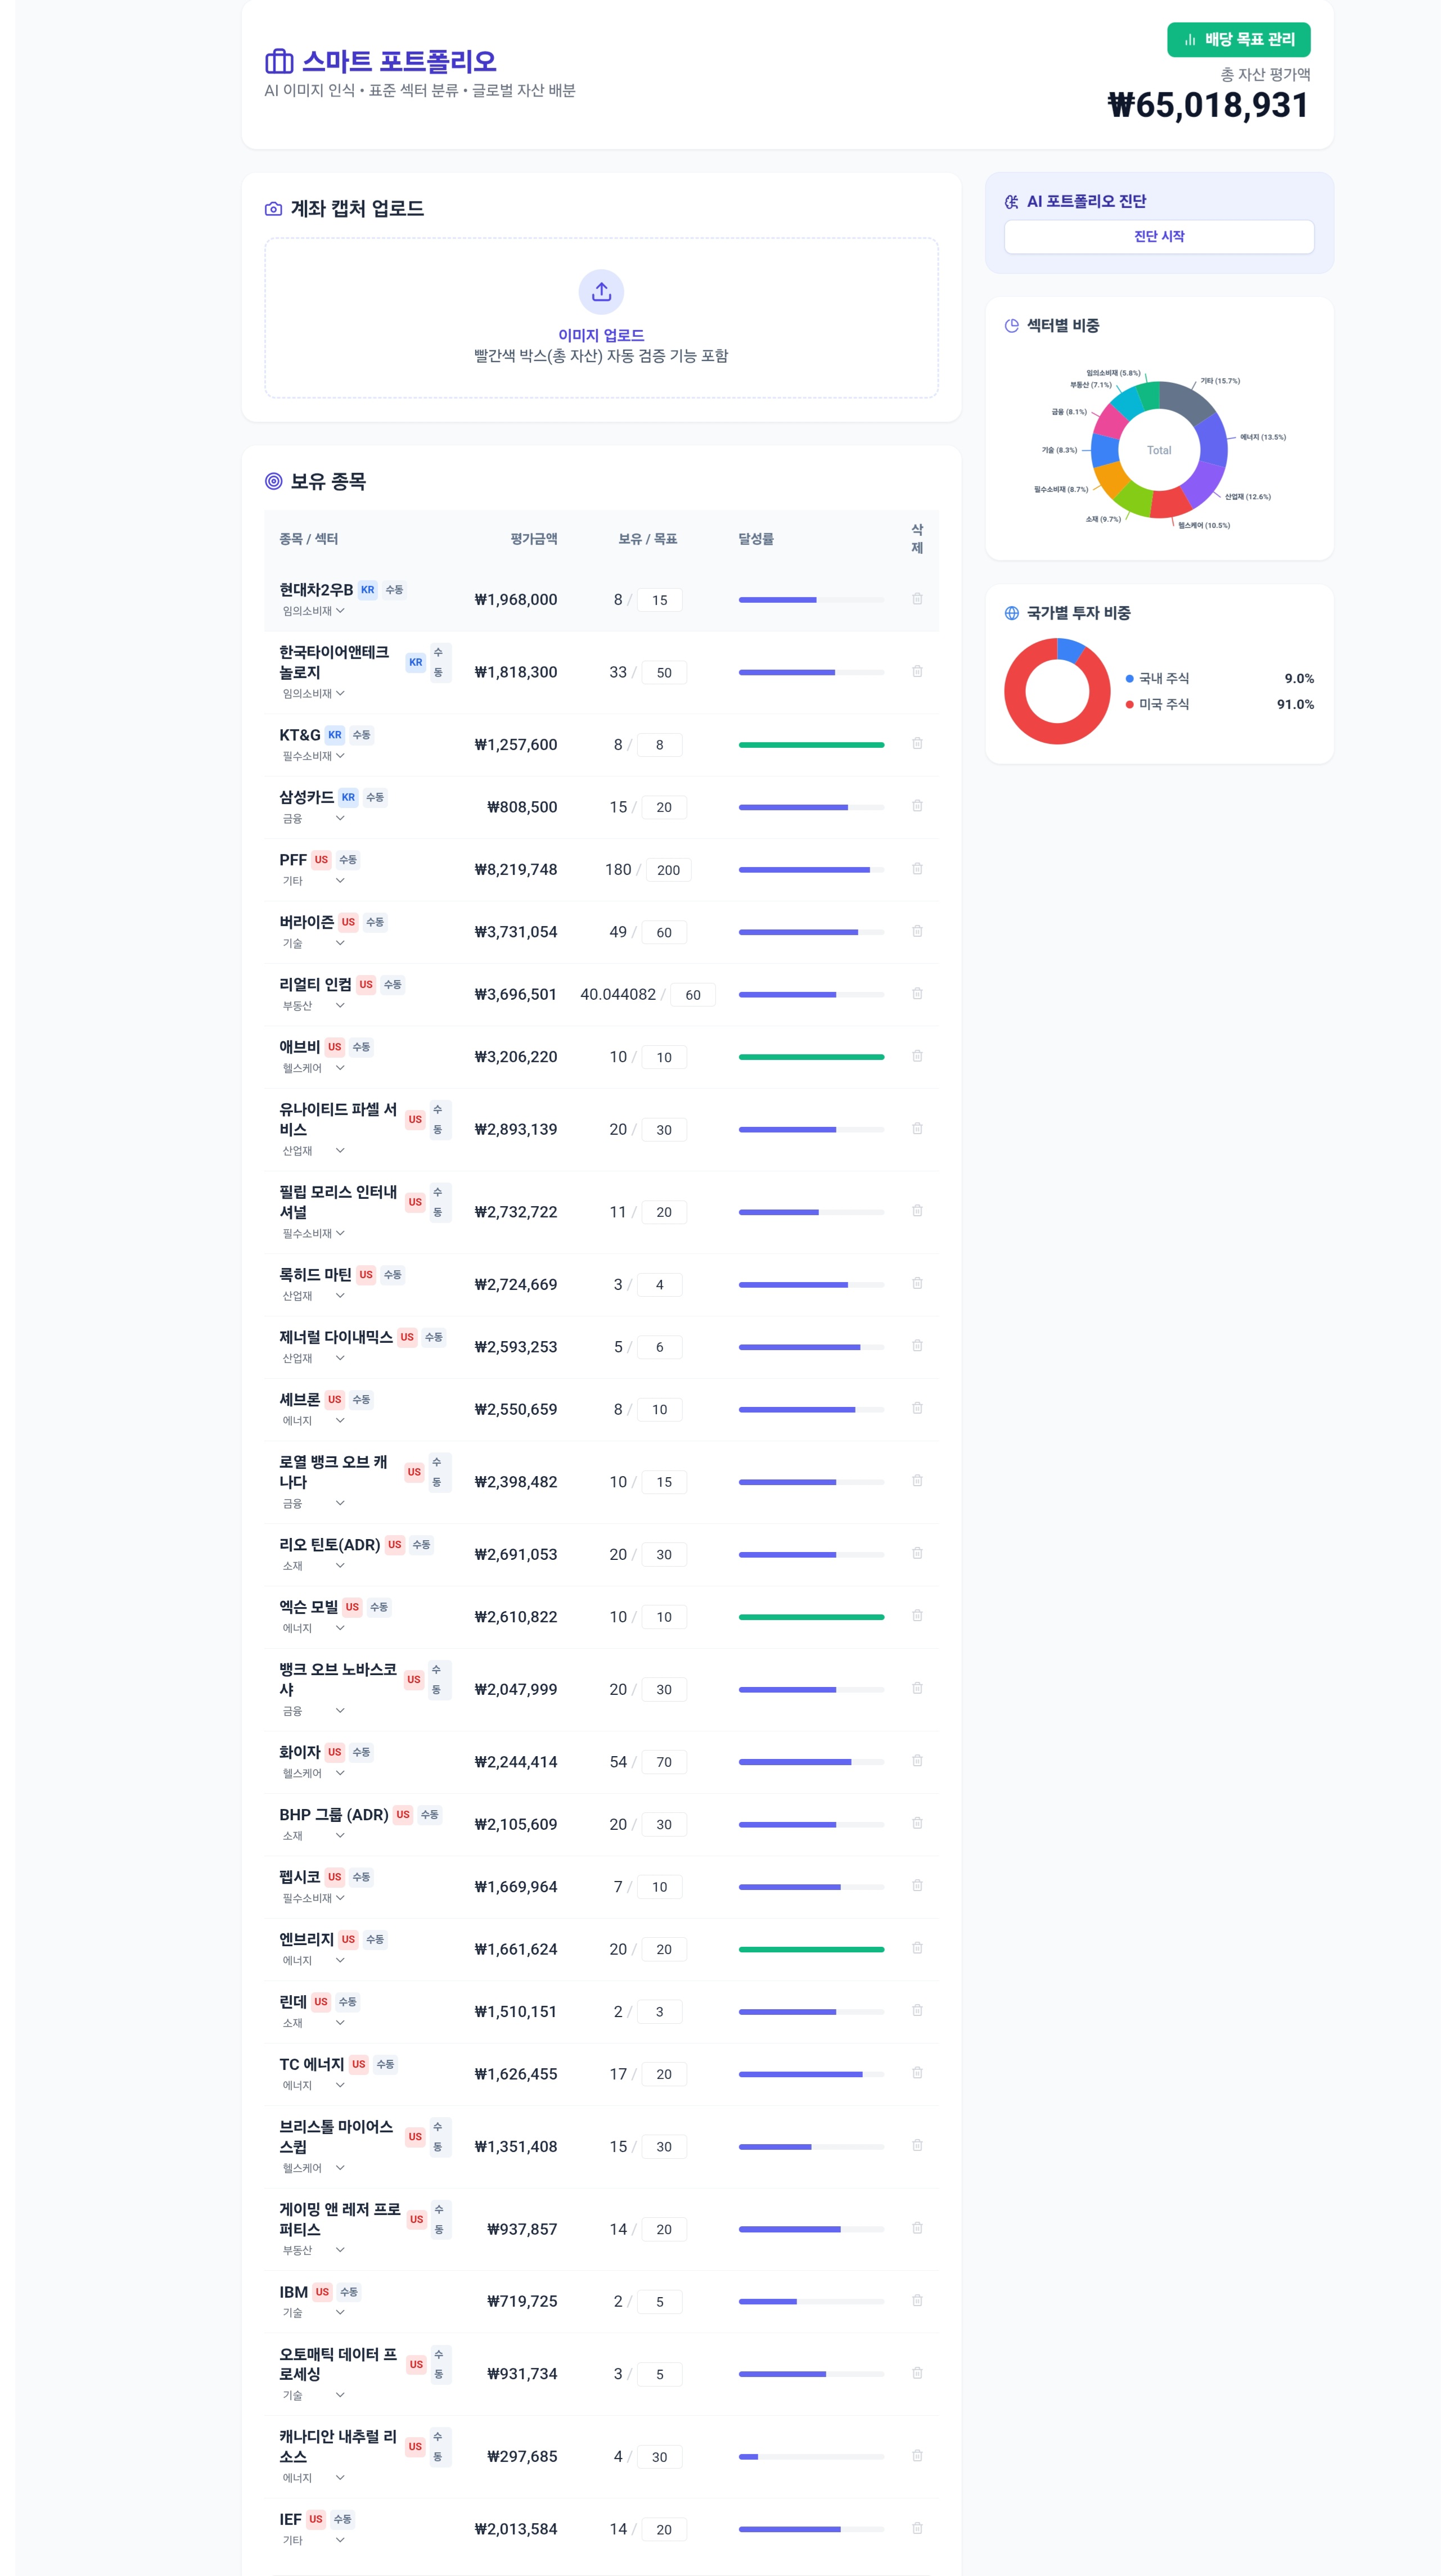Click trash icon for KT&G row
This screenshot has width=1441, height=2576.
click(x=917, y=744)
